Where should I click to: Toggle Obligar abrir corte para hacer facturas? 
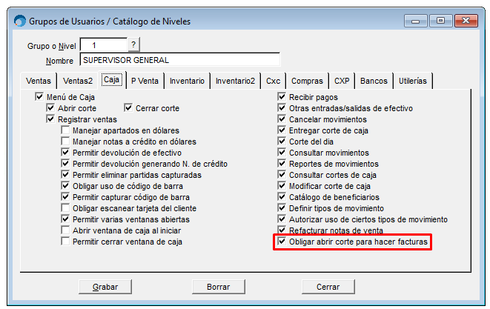click(282, 242)
